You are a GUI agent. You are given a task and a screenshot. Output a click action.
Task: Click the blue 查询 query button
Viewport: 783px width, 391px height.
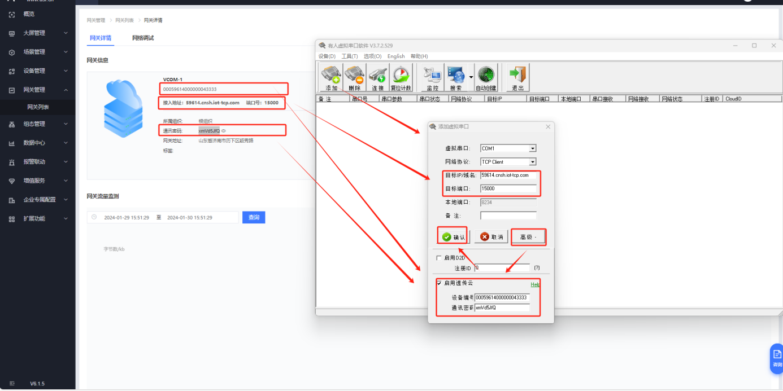click(x=254, y=217)
